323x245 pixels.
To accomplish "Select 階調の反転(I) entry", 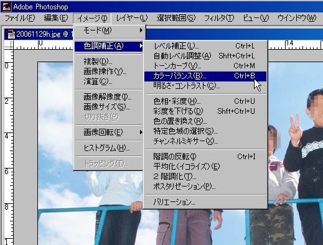I will pyautogui.click(x=205, y=157).
